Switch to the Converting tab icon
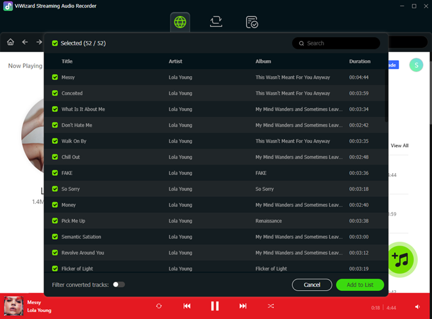Screen dimensions: 432x319 pyautogui.click(x=216, y=22)
